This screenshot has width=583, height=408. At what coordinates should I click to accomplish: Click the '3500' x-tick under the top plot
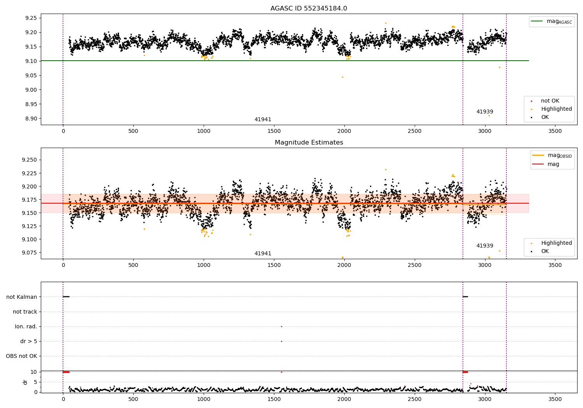555,131
